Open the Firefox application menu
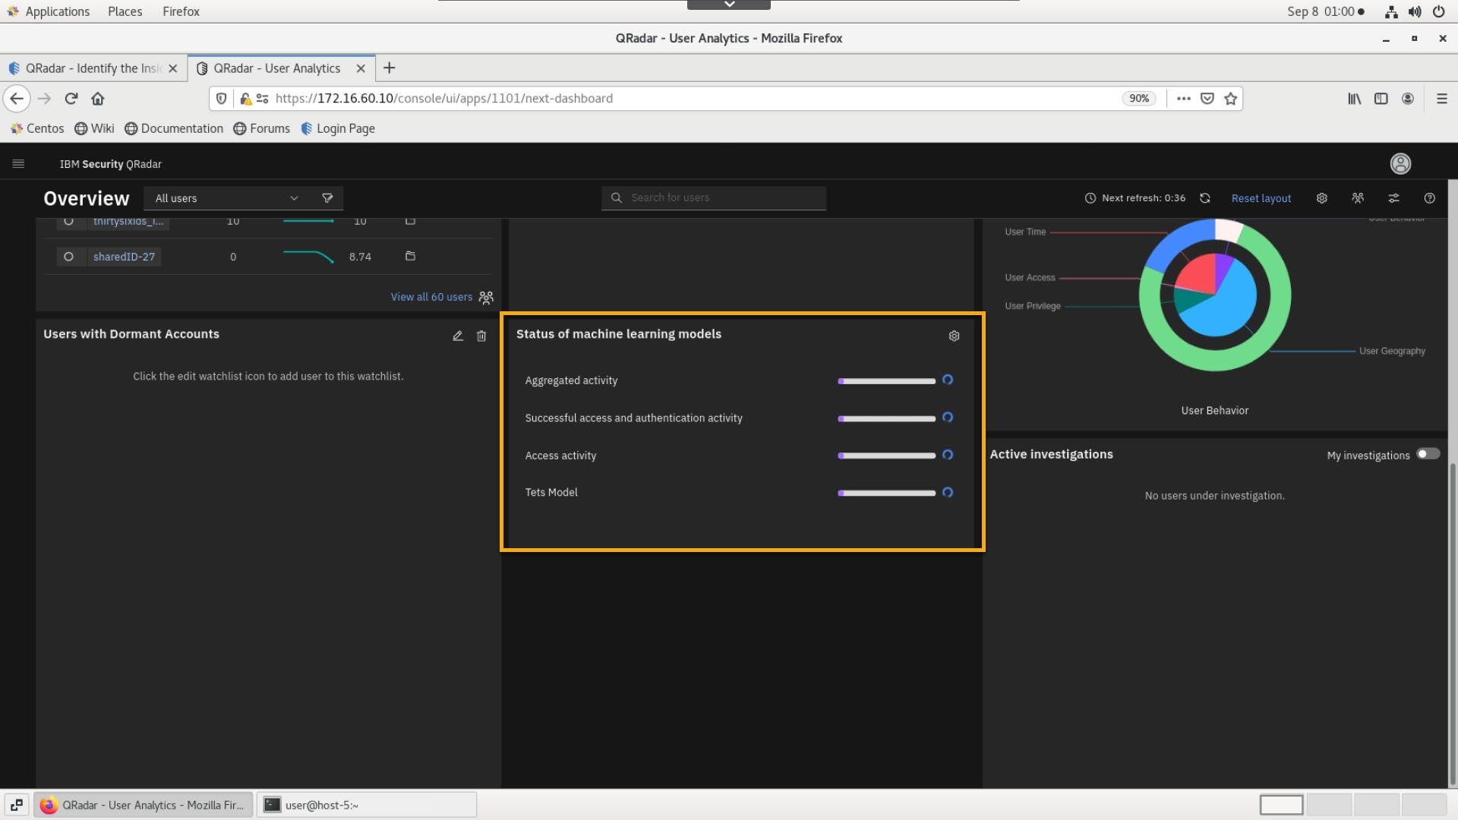 point(1441,99)
